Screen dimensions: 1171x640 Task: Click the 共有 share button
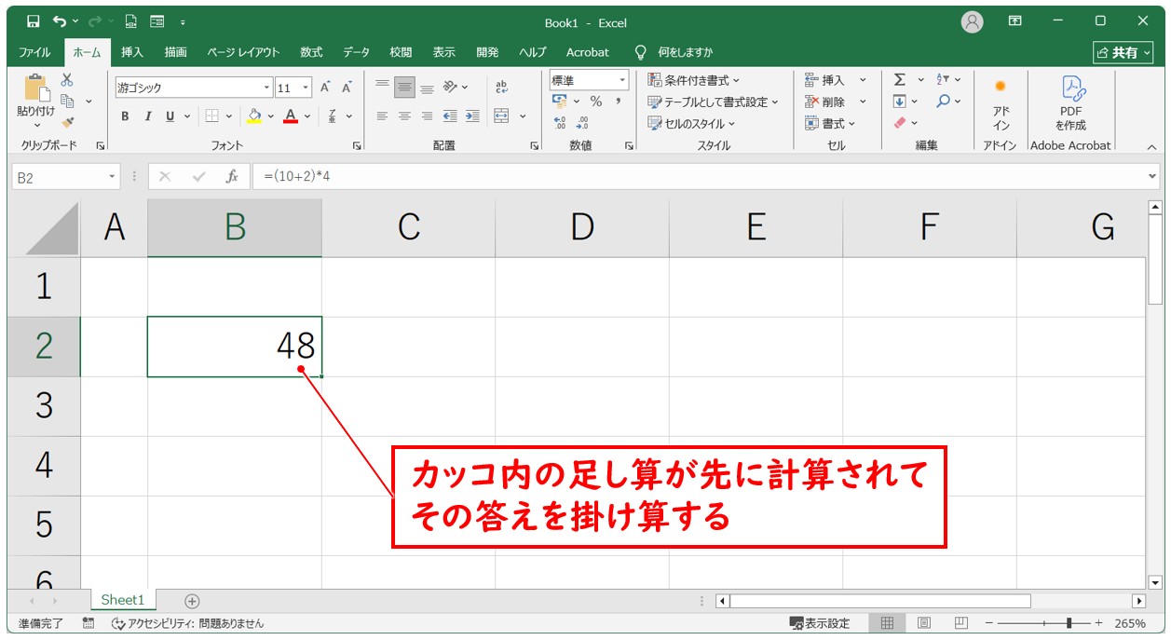[x=1122, y=52]
